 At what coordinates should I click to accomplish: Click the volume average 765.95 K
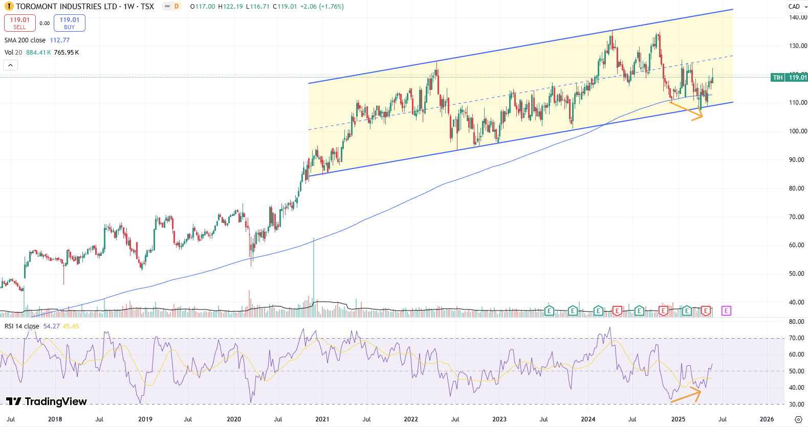(x=67, y=53)
